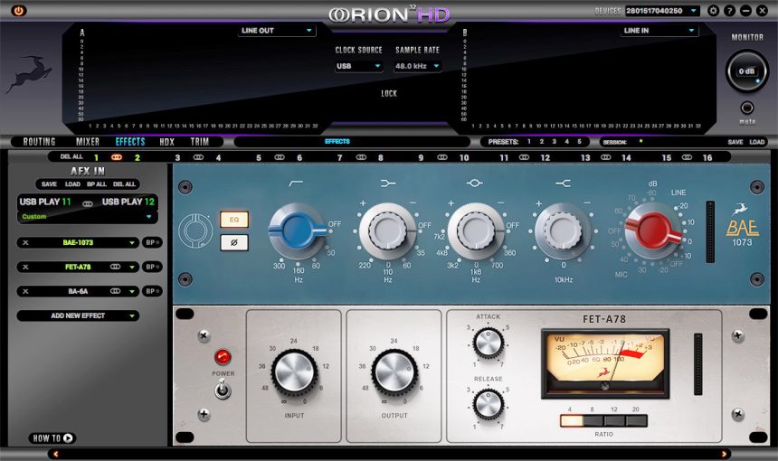This screenshot has width=778, height=461.
Task: Click the help question mark icon
Action: pyautogui.click(x=730, y=11)
